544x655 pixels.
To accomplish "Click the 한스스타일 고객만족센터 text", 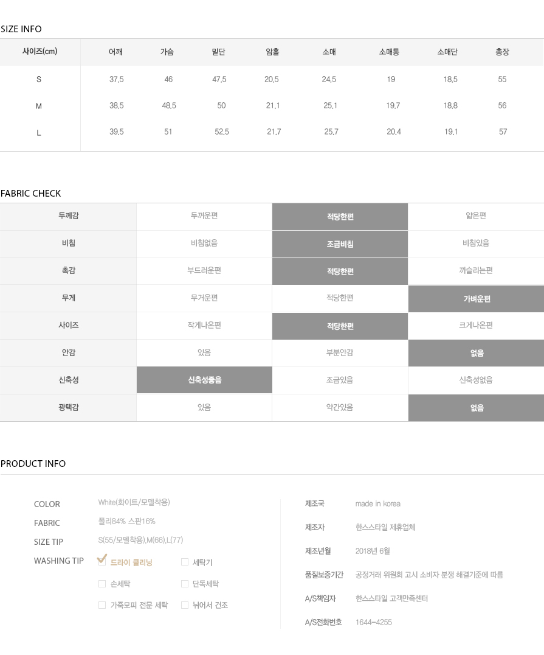I will [x=391, y=598].
